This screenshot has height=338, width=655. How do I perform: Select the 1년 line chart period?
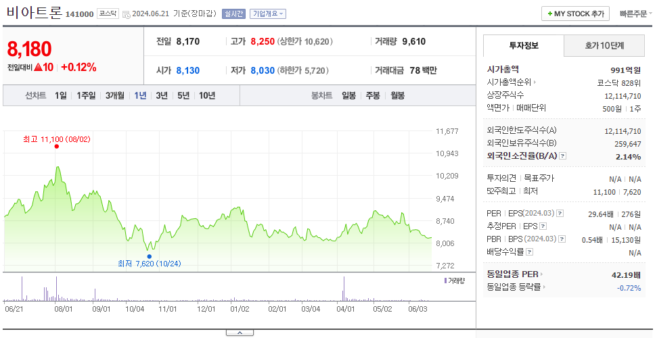pyautogui.click(x=140, y=95)
